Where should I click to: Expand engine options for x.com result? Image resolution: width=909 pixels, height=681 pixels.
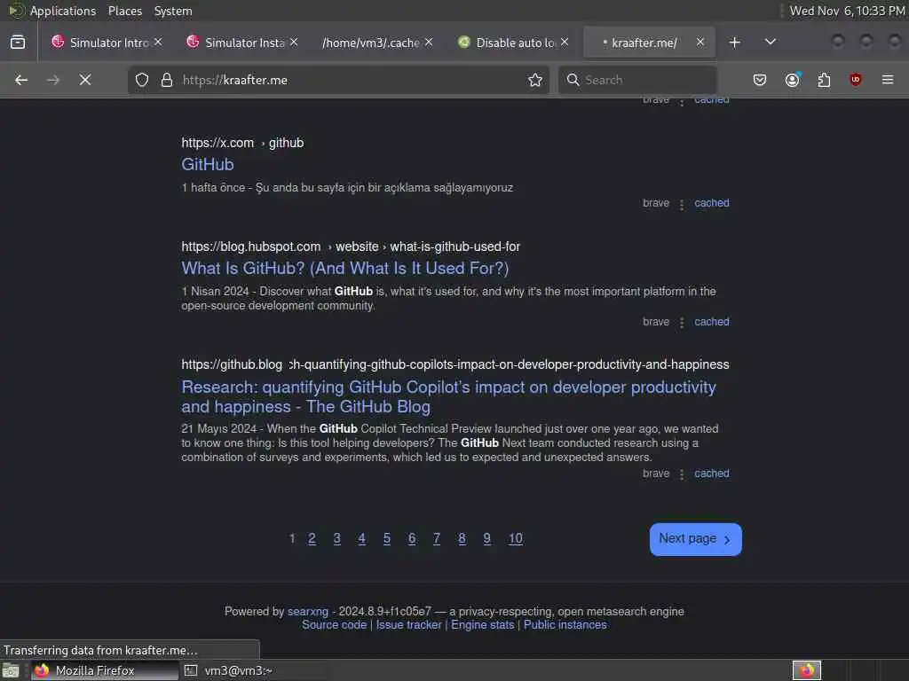(x=682, y=205)
